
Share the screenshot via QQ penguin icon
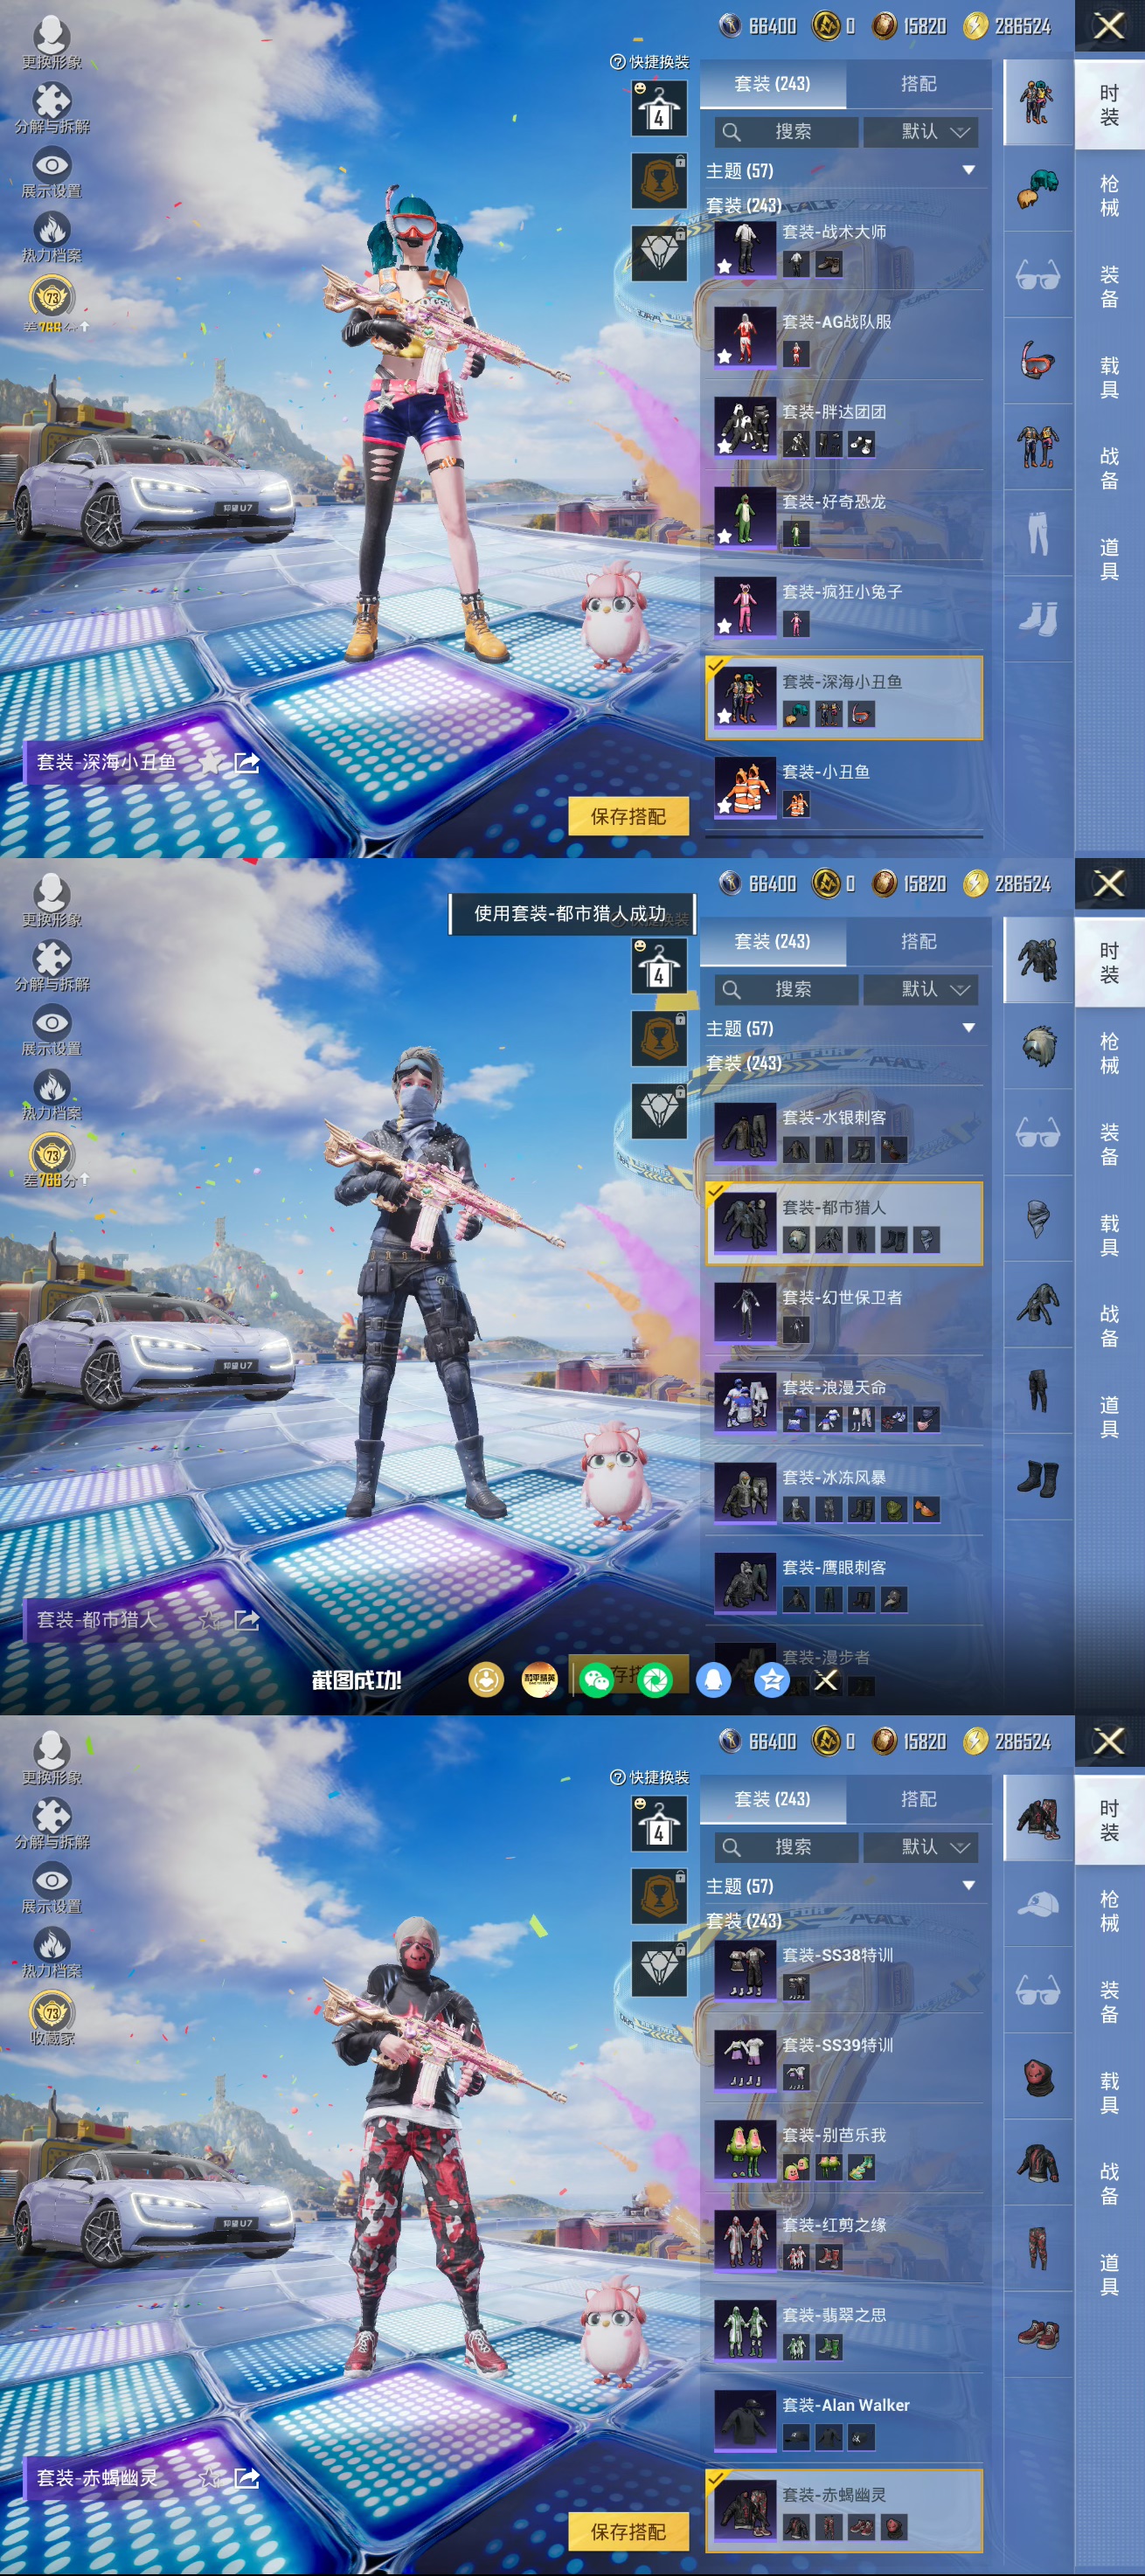point(713,1680)
